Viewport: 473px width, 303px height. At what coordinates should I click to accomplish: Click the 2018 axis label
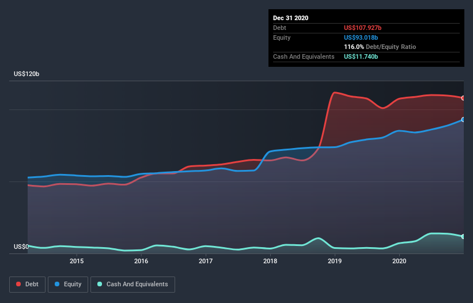click(x=270, y=261)
